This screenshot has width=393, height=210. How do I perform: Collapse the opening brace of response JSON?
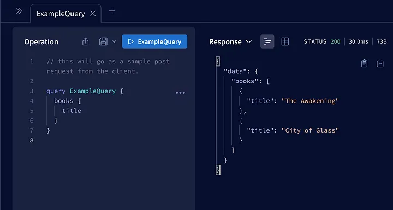pos(218,62)
